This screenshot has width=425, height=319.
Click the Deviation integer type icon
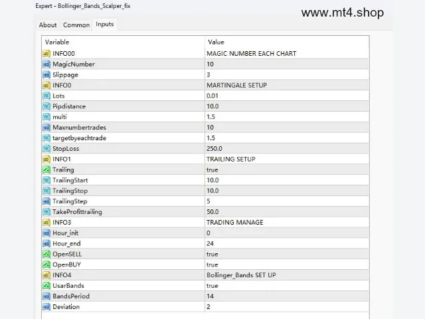click(46, 307)
